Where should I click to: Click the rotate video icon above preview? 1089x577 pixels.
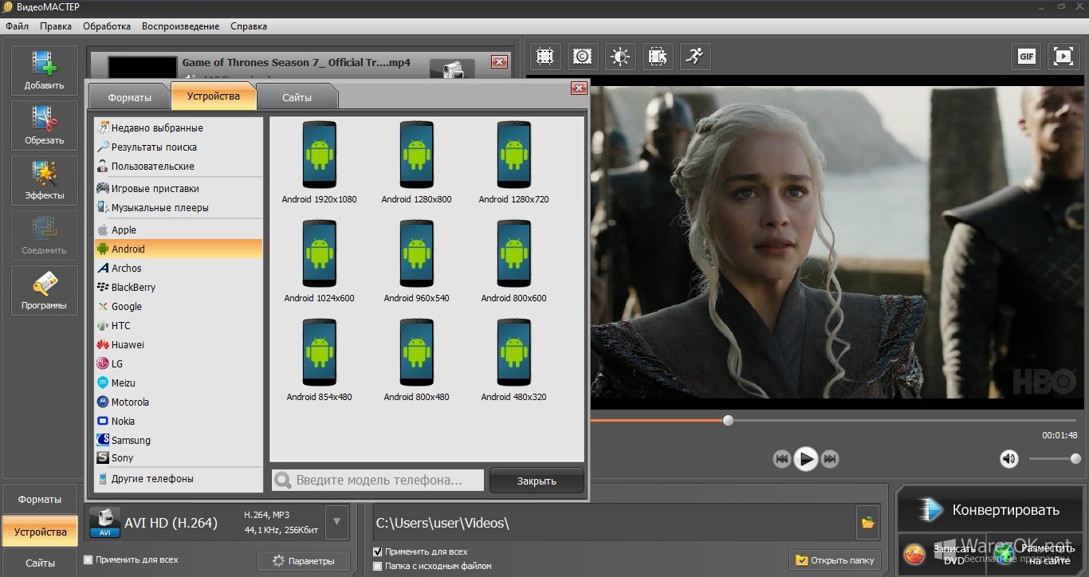click(x=658, y=57)
